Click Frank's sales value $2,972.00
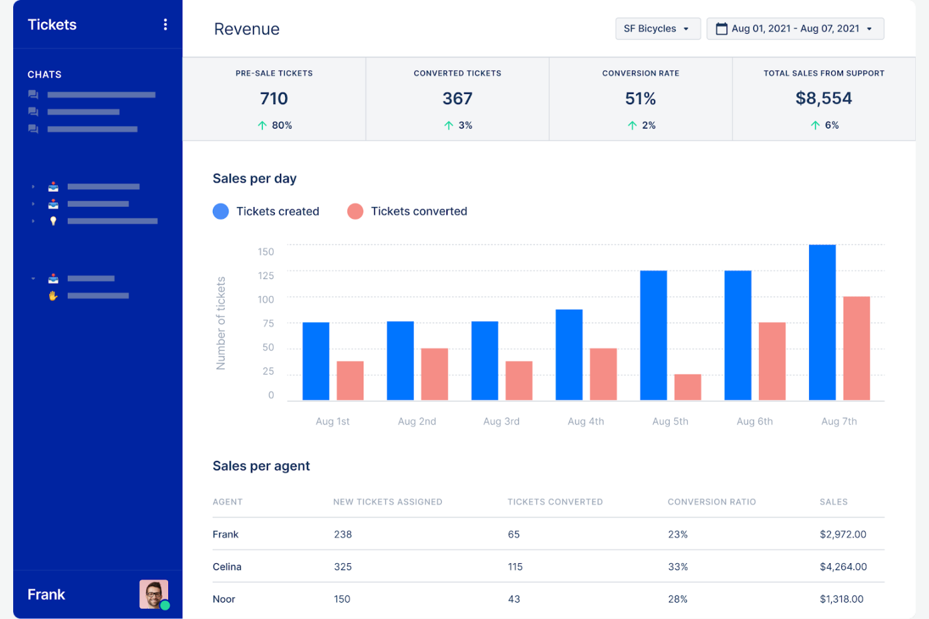 pos(843,534)
